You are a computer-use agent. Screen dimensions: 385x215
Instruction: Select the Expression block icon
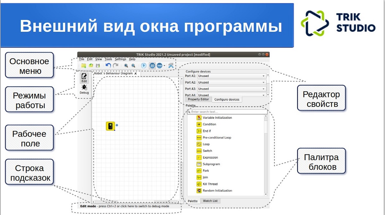point(199,158)
